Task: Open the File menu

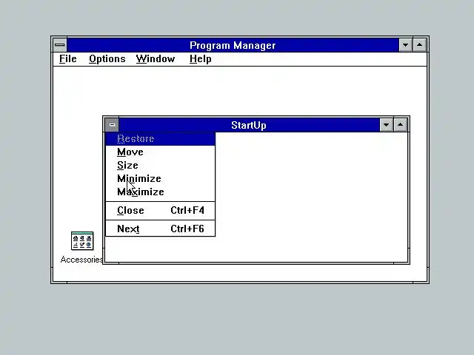Action: [67, 59]
